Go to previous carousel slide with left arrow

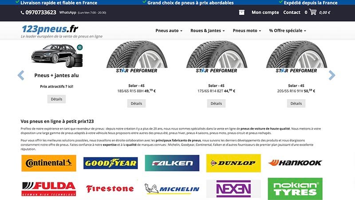[20, 75]
